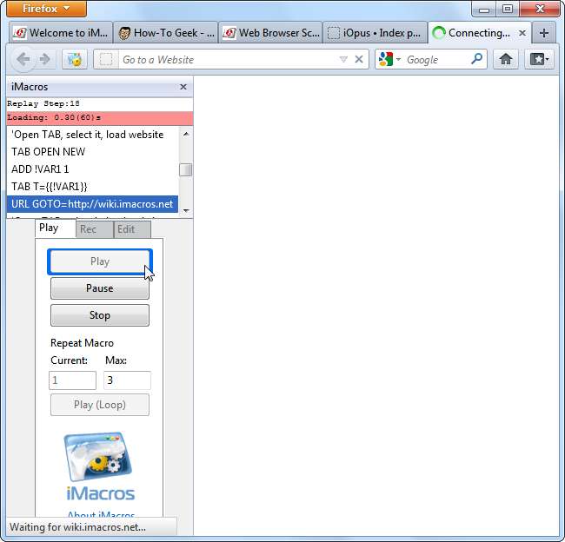Click the Loading progress status bar

(100, 118)
